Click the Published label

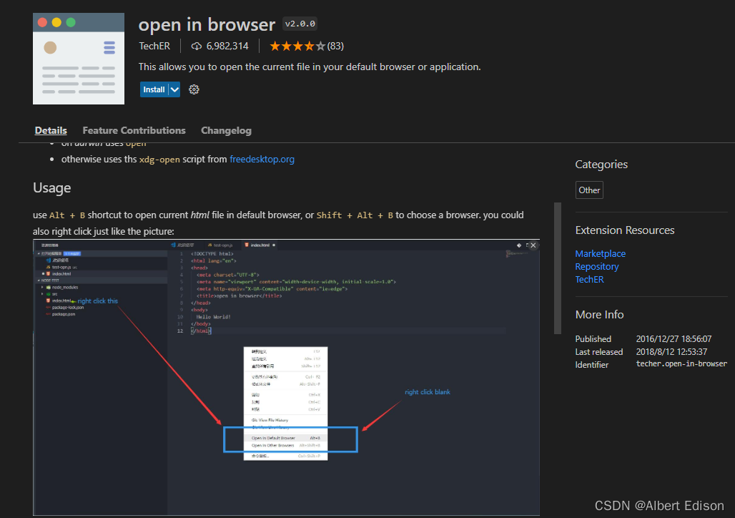coord(593,338)
